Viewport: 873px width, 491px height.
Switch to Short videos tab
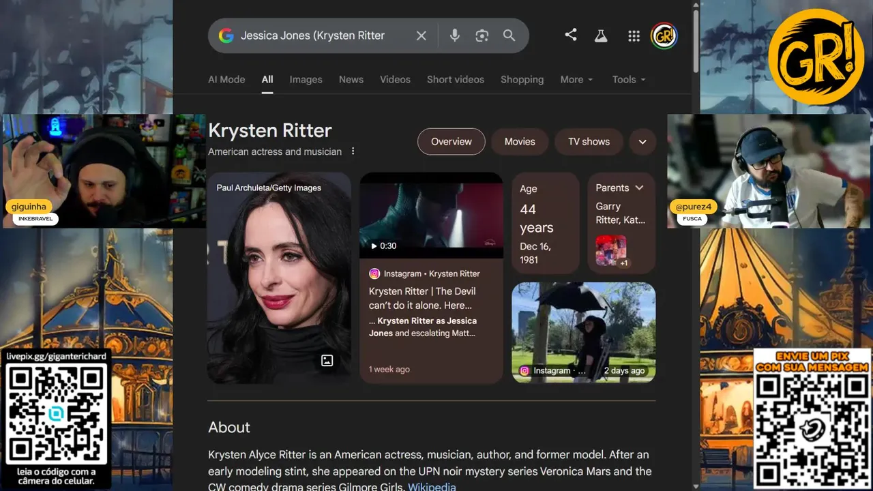click(456, 79)
